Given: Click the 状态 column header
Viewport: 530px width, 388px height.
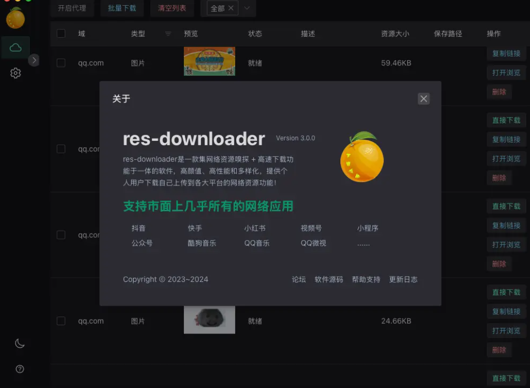Looking at the screenshot, I should click(x=255, y=34).
